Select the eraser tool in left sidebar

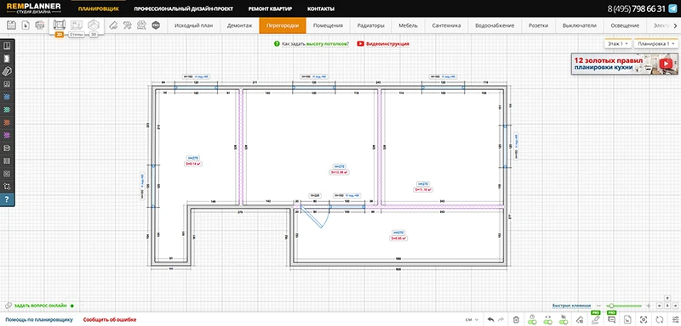(x=7, y=71)
